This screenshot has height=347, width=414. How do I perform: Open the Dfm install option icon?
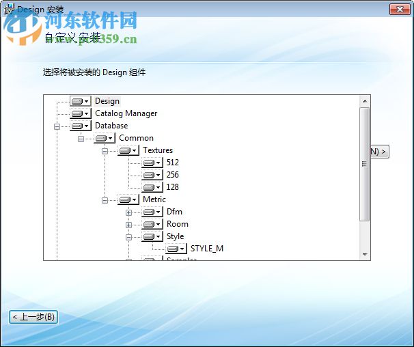[x=152, y=212]
